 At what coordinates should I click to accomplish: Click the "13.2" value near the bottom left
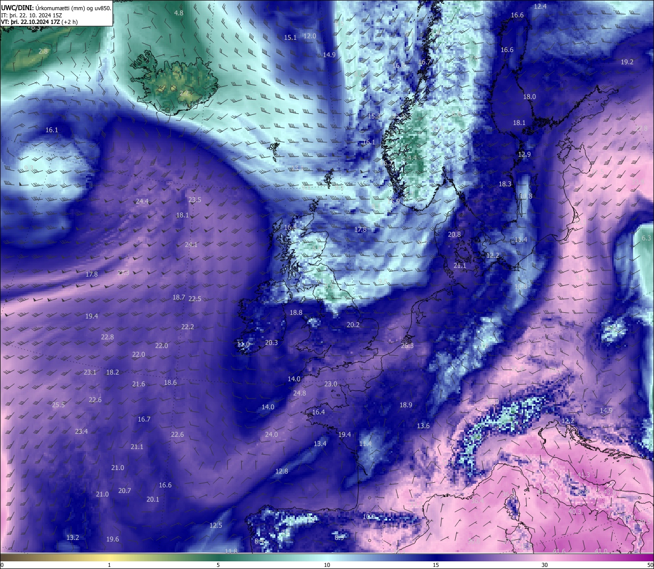[x=73, y=537]
